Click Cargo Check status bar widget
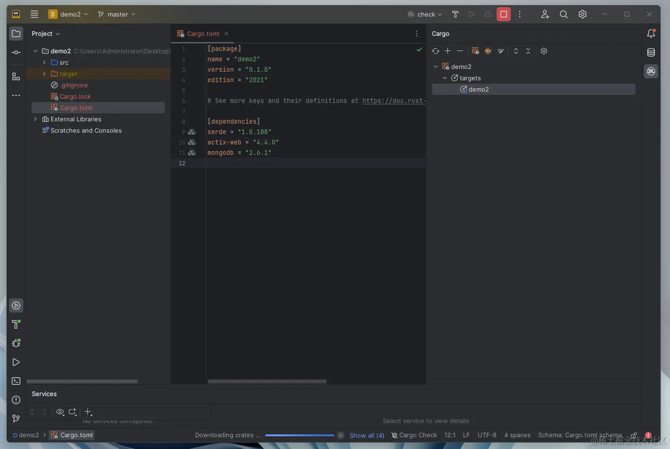 tap(414, 435)
